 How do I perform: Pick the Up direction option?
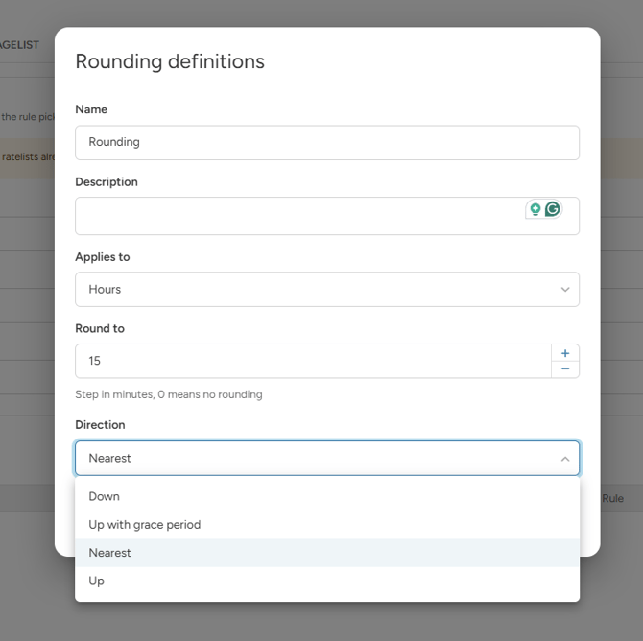327,581
